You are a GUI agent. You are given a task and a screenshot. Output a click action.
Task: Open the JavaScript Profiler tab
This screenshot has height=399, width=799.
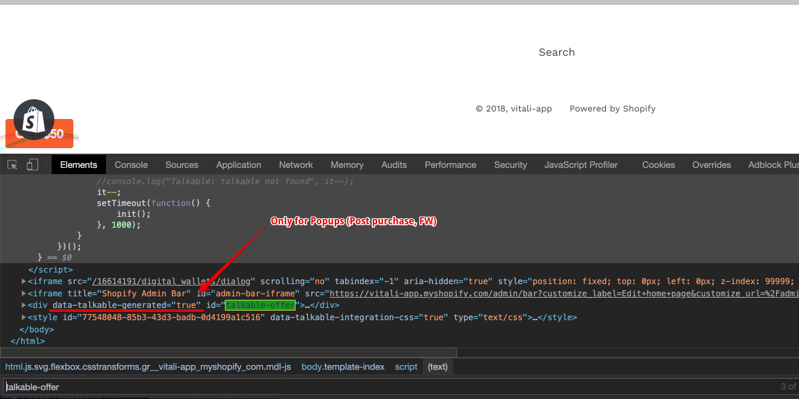coord(581,164)
